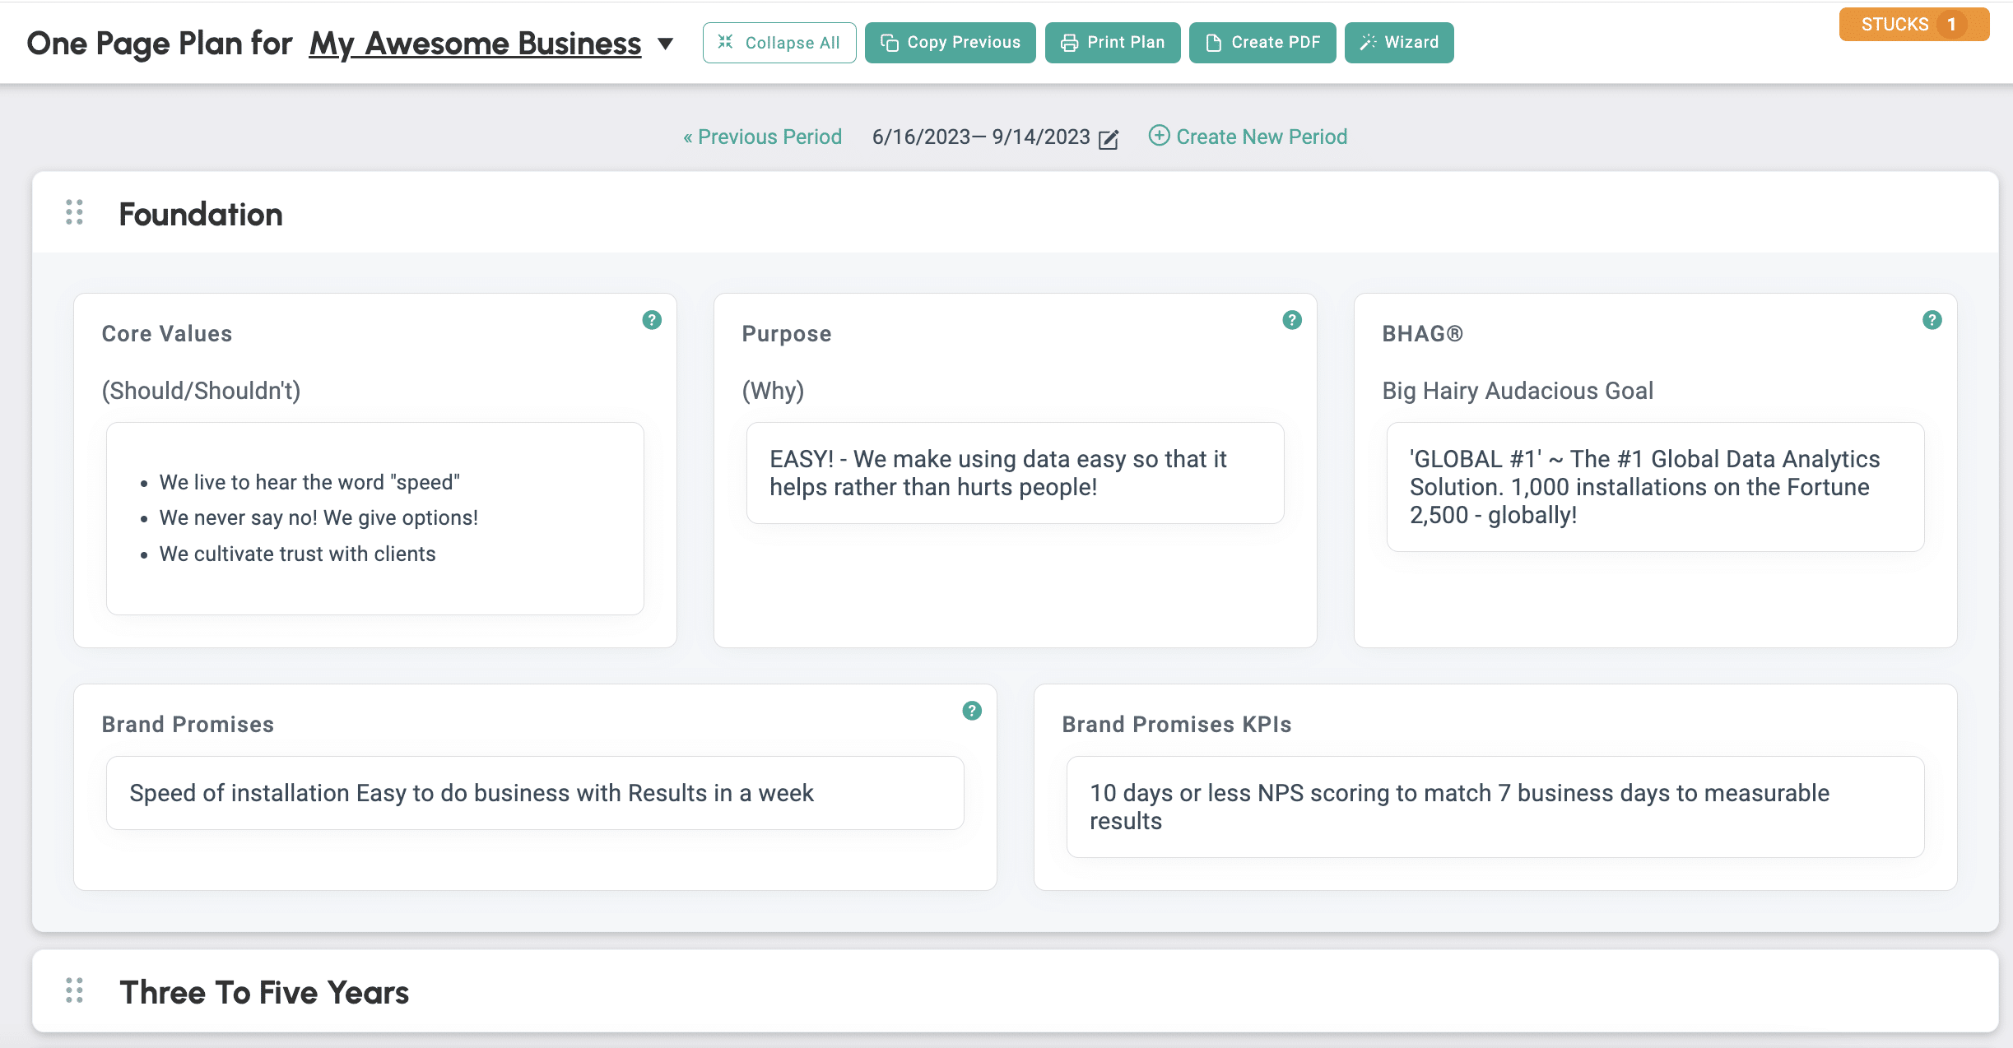Click the Brand Promises KPIs text field
2013x1048 pixels.
point(1495,807)
